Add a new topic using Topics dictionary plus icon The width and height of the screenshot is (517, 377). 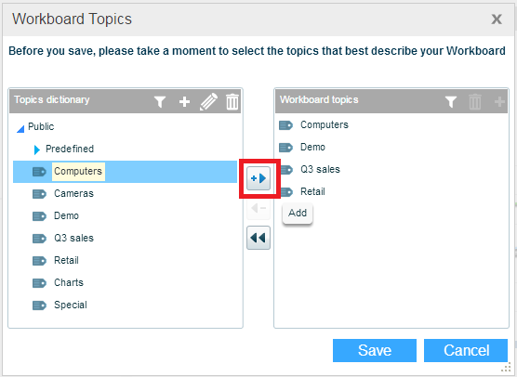[x=184, y=102]
